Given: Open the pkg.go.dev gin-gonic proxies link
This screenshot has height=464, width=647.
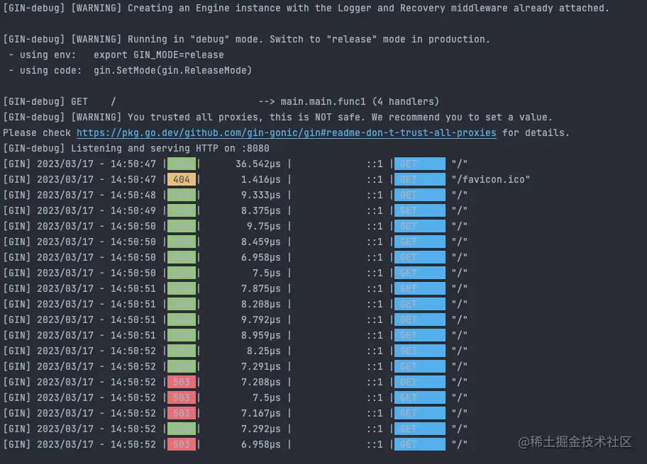Looking at the screenshot, I should (x=287, y=132).
